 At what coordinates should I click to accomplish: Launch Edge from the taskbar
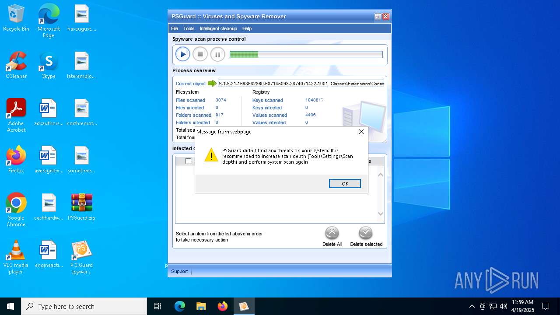click(180, 306)
